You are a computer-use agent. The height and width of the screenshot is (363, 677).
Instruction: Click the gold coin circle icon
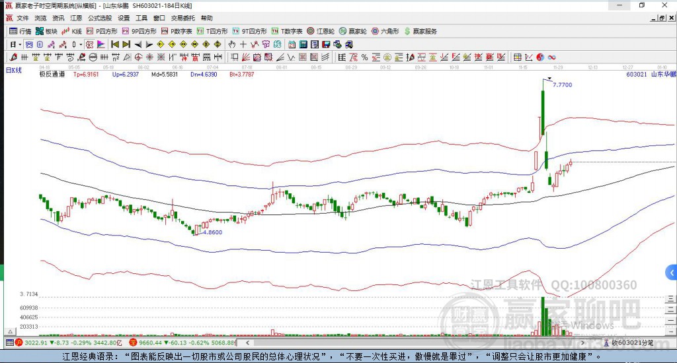coord(387,57)
